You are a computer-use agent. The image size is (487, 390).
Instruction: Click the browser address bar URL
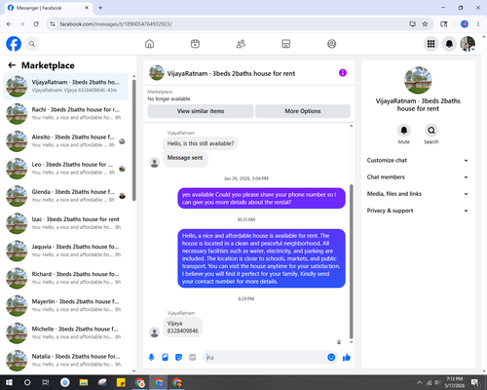pos(116,24)
